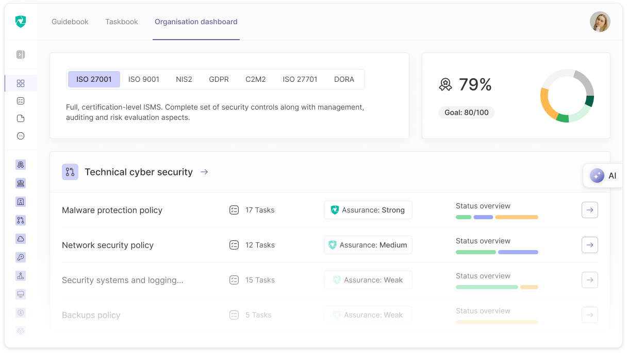Click the Goal: 80/100 badge
The image size is (627, 353).
click(x=467, y=112)
